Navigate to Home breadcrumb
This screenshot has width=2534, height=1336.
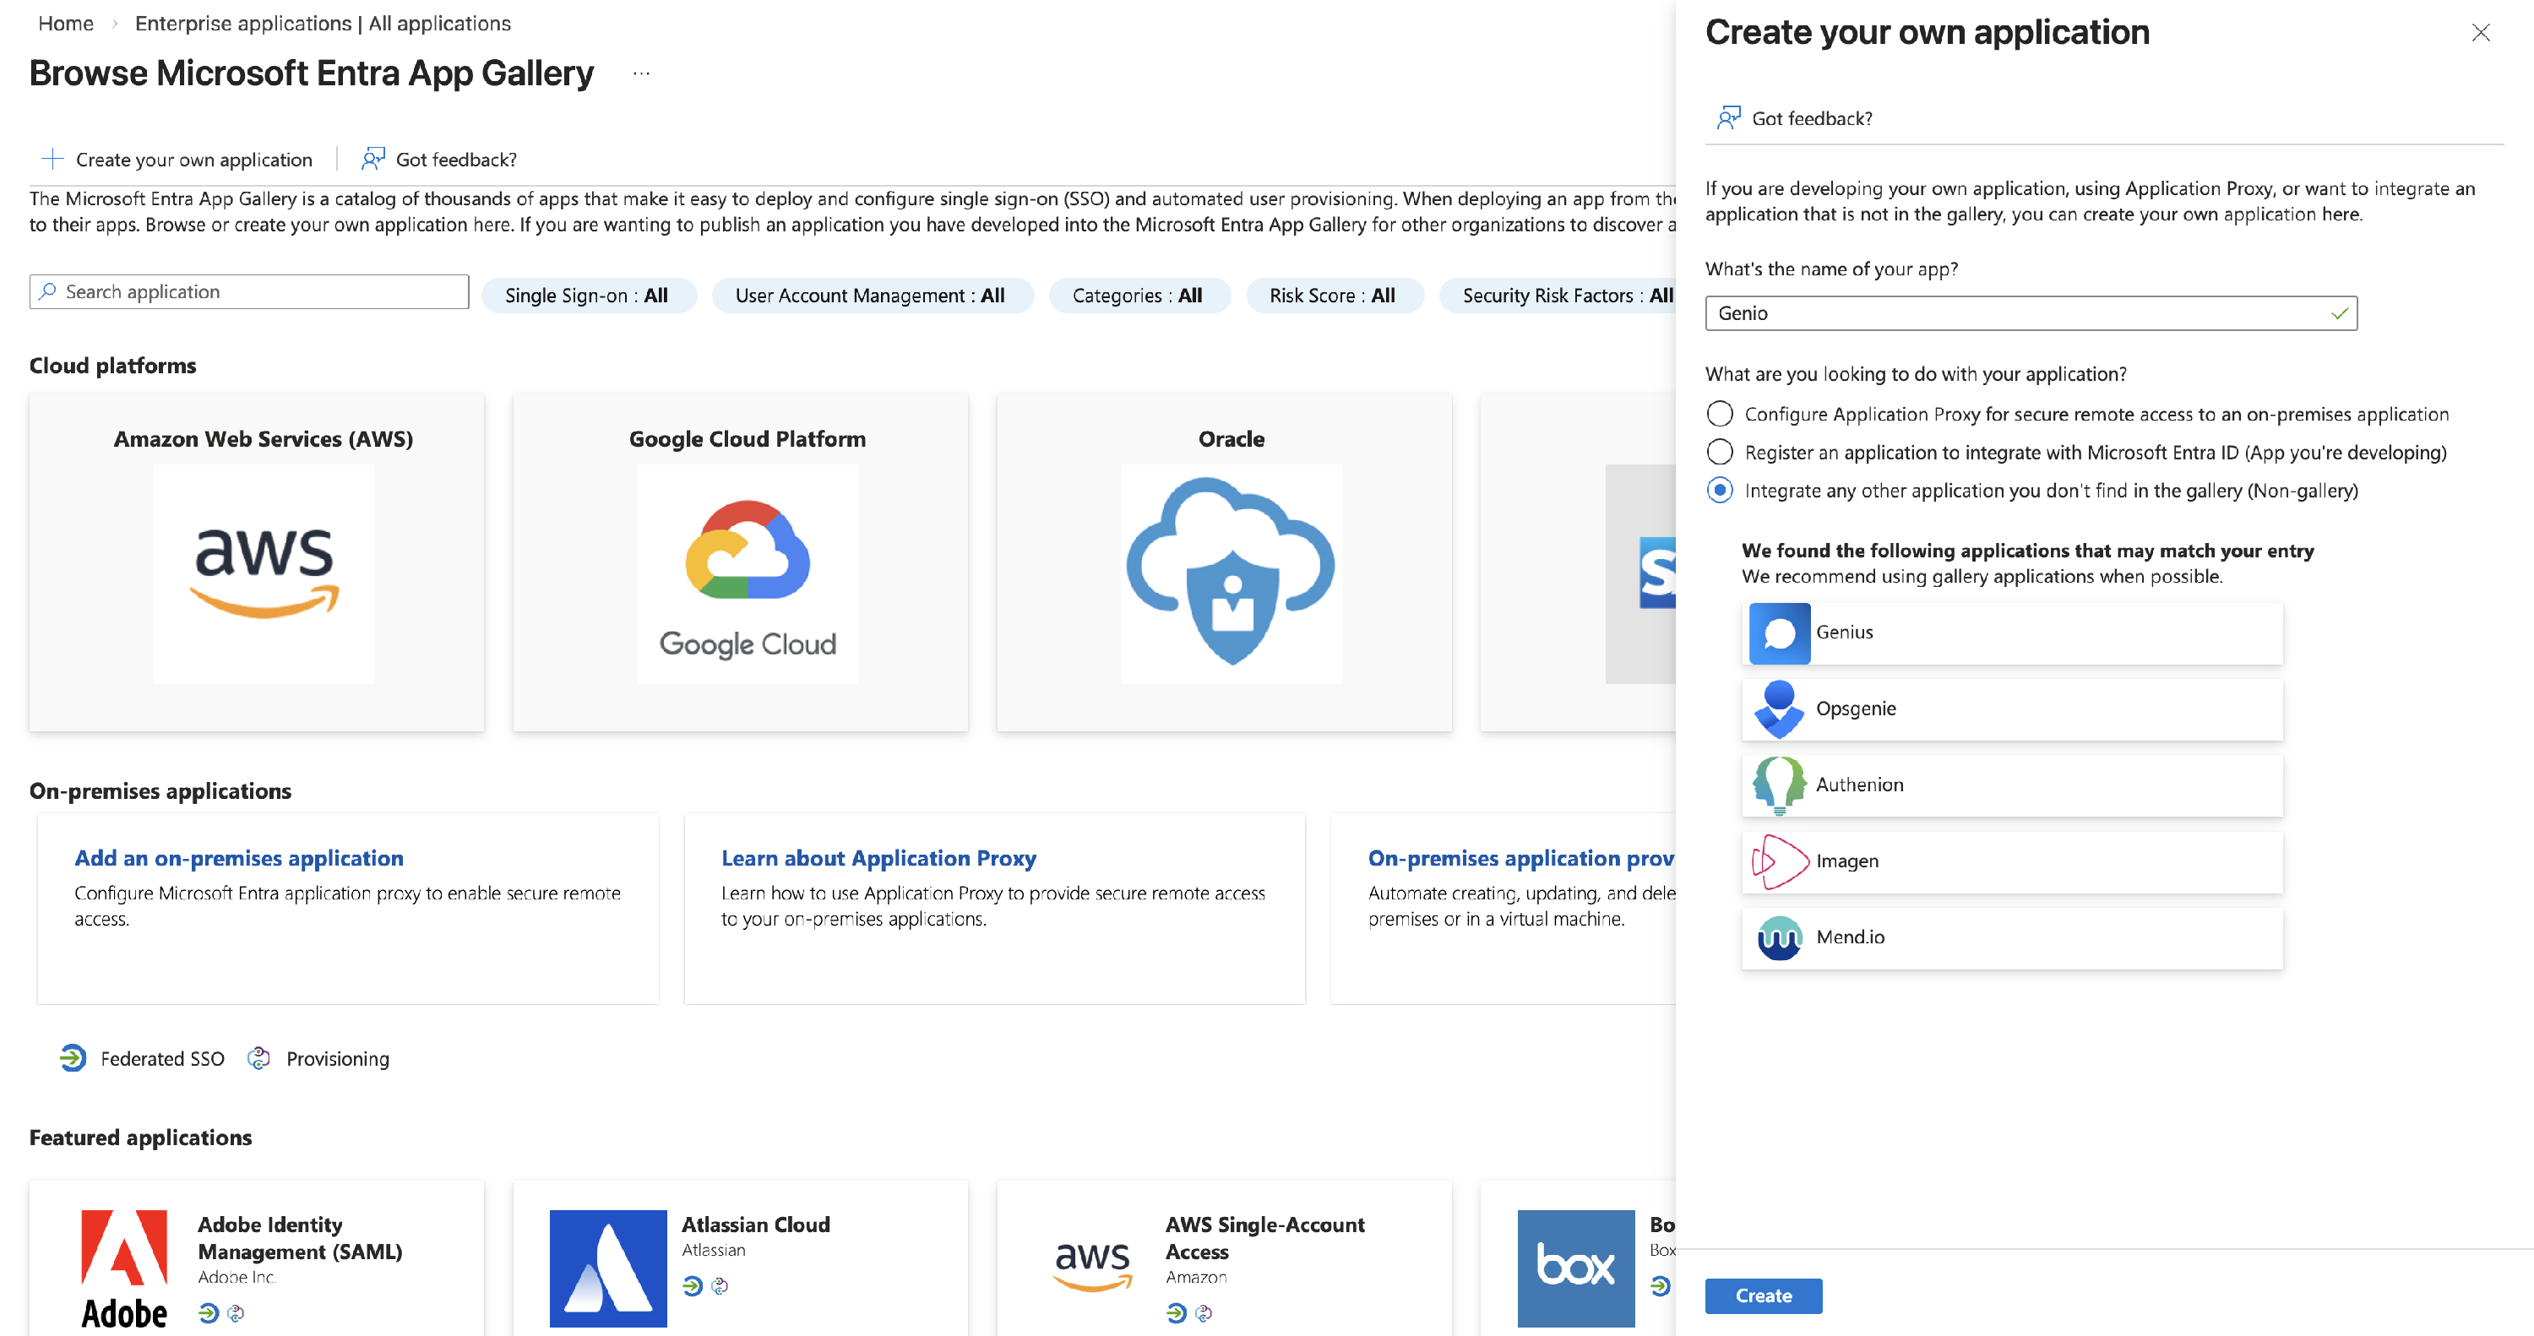pos(65,23)
